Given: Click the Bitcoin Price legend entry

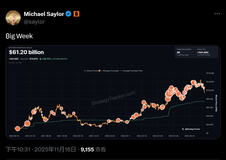Looking at the screenshot, I should coord(101,71).
